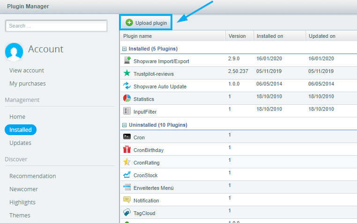Click Shopware Auto Update version 1.0.0

click(x=234, y=84)
